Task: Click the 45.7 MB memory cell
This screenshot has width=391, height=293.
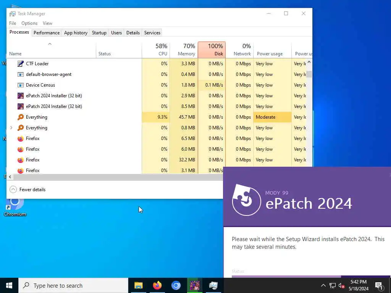Action: pyautogui.click(x=184, y=117)
